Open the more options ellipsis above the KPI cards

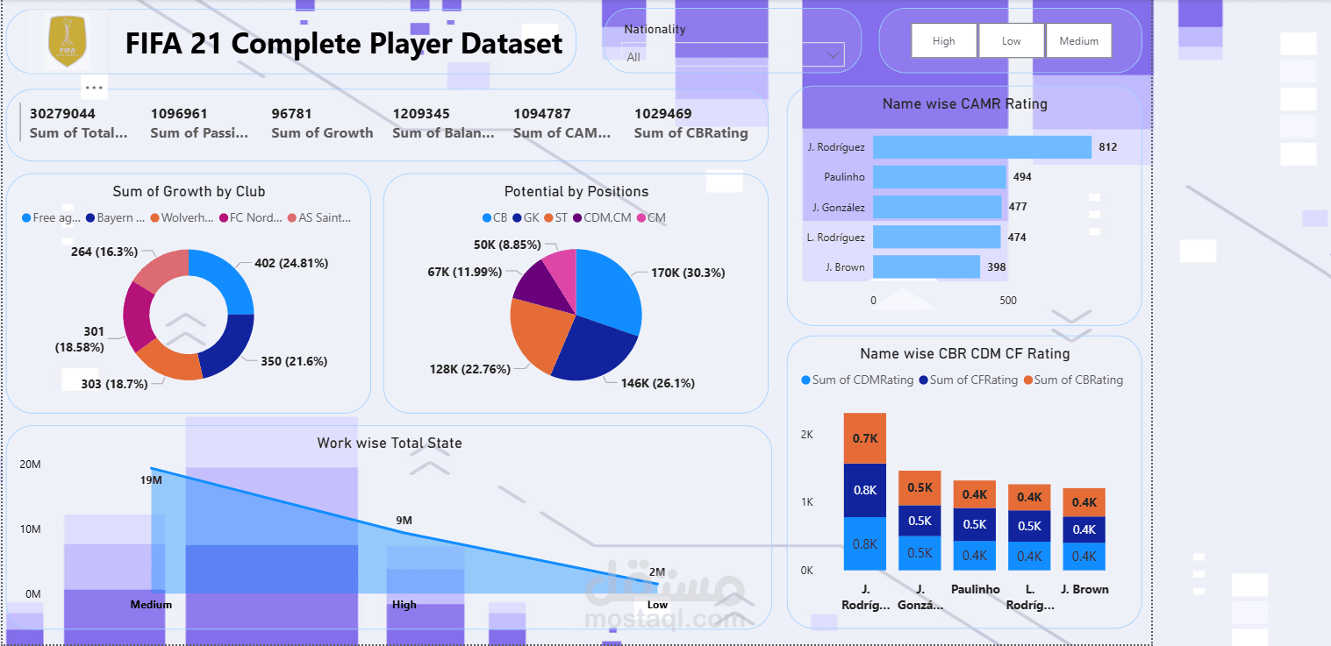pyautogui.click(x=94, y=87)
